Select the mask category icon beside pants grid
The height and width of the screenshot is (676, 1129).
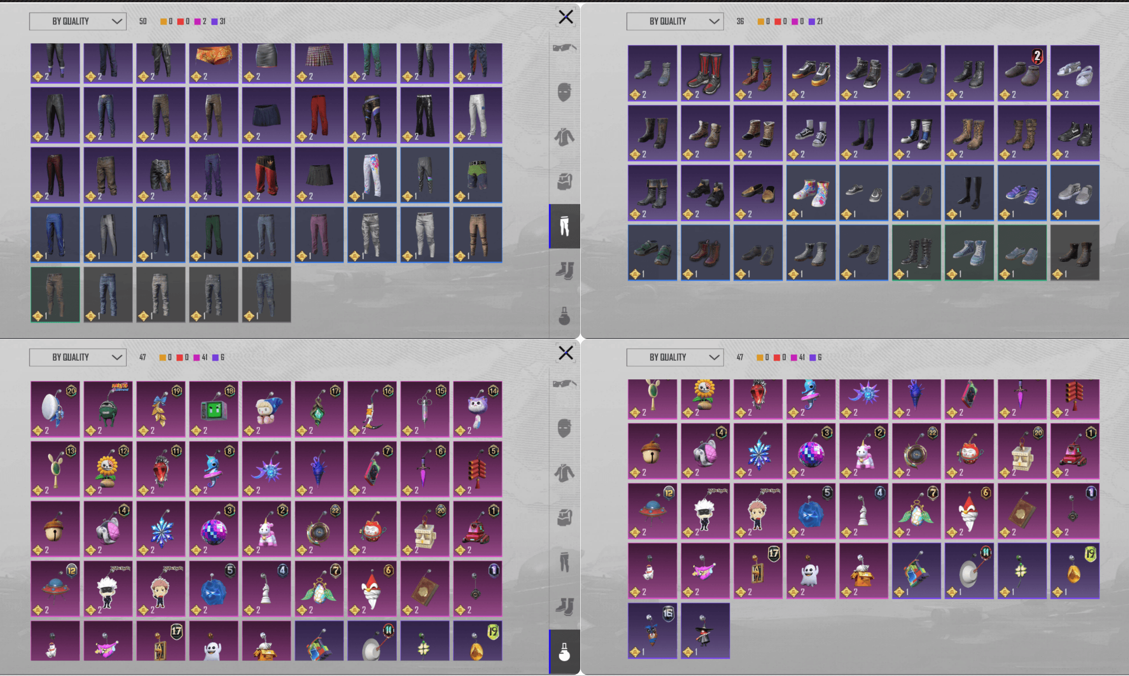(564, 92)
